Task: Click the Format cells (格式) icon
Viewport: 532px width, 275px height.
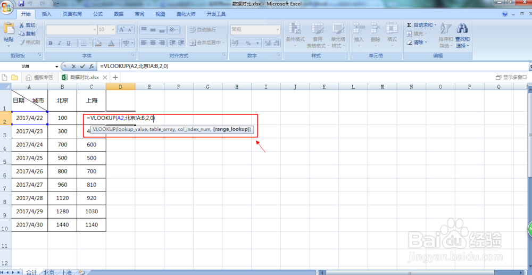Action: [392, 28]
